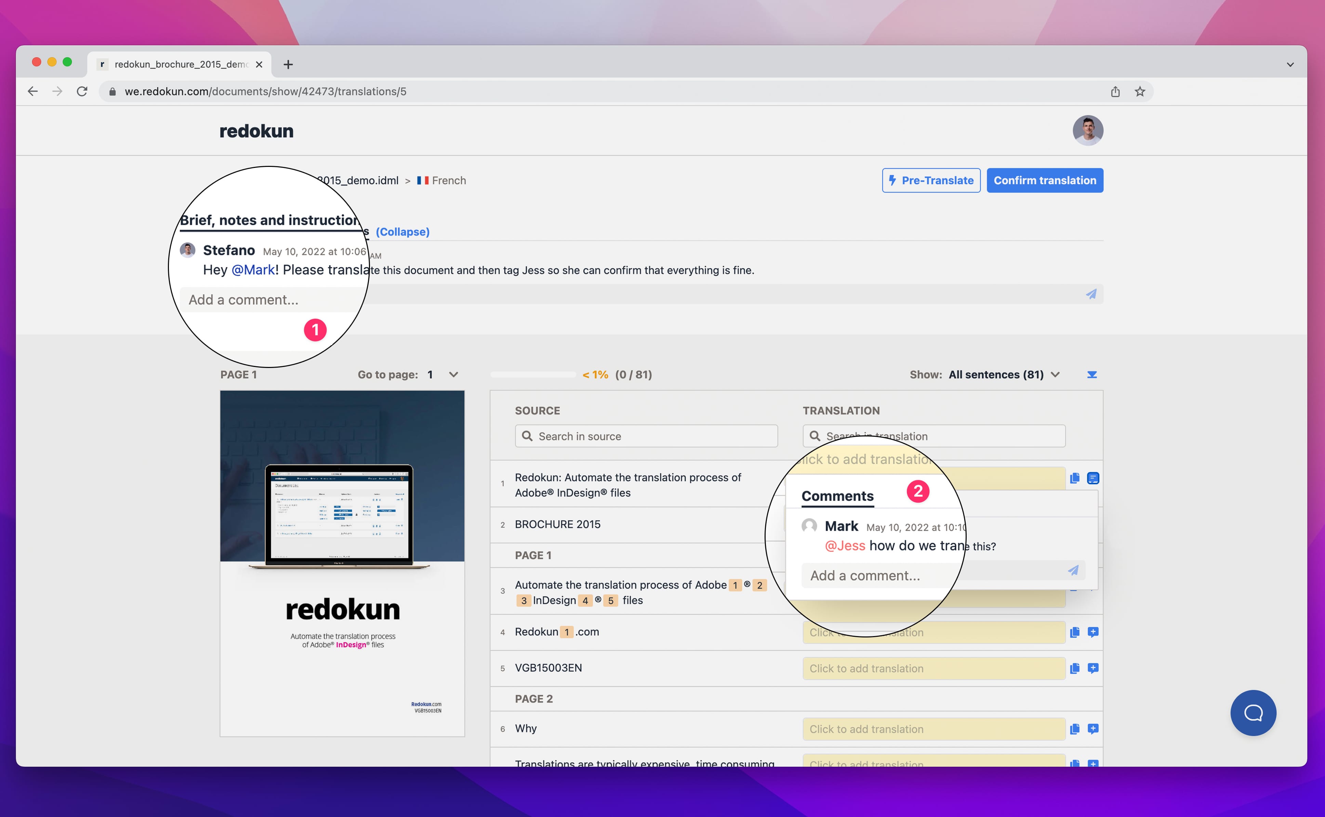This screenshot has height=817, width=1325.
Task: Click the Pre-Translate button
Action: (930, 180)
